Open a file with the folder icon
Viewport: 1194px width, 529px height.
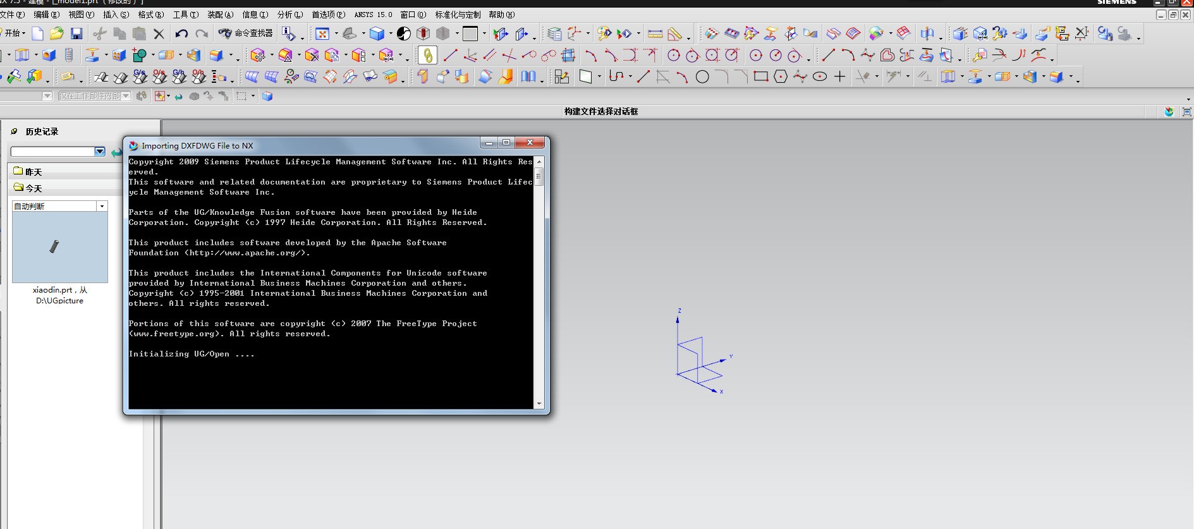[x=57, y=33]
